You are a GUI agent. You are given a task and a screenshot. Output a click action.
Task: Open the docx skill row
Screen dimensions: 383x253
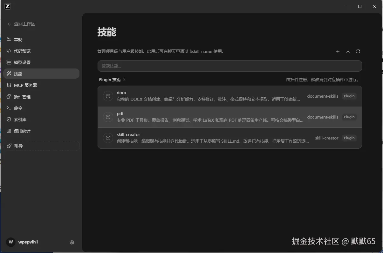pyautogui.click(x=229, y=96)
